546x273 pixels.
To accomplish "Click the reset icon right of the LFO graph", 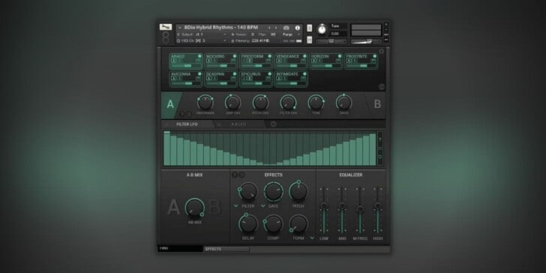I will [380, 157].
